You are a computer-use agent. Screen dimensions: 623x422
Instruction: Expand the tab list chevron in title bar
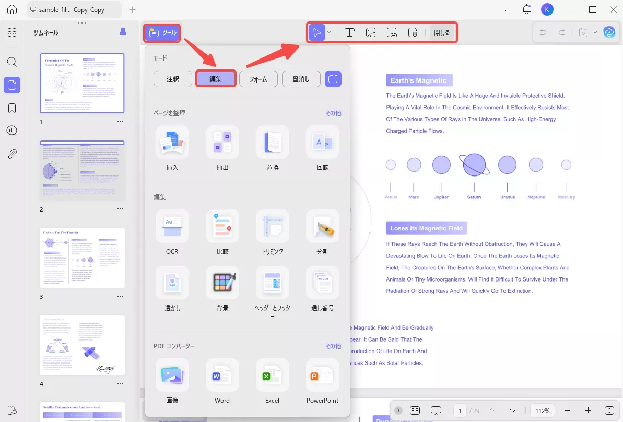506,9
